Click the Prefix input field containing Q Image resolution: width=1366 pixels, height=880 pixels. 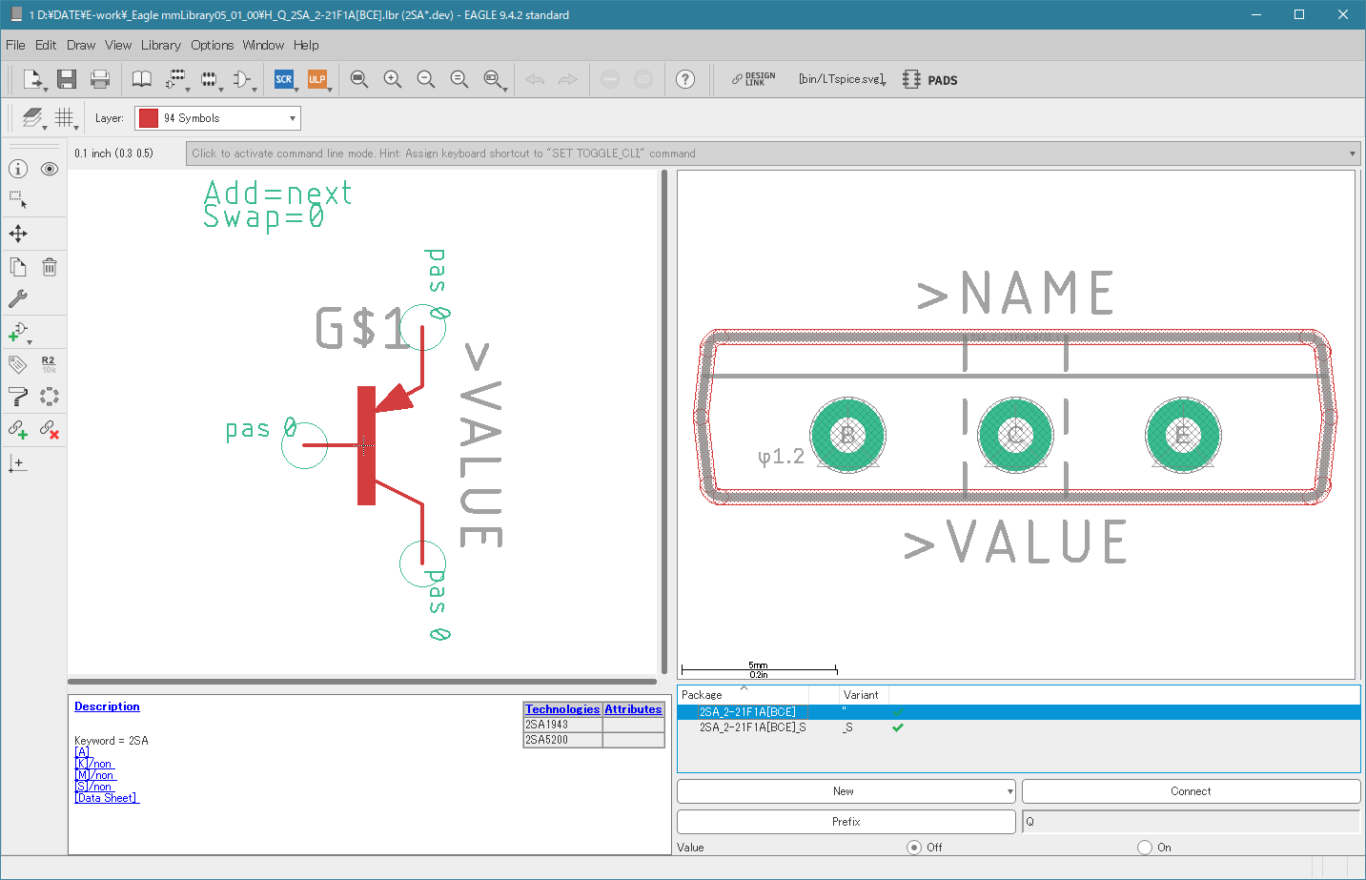(x=1191, y=822)
